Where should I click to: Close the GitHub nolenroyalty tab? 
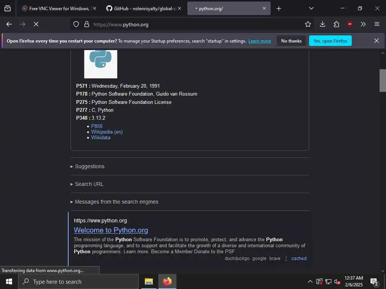coord(179,8)
